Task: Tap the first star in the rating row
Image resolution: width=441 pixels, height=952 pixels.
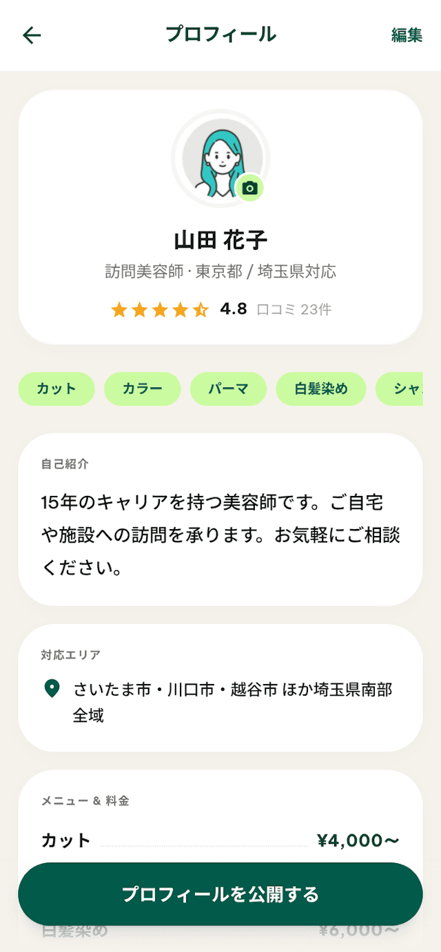Action: (x=119, y=309)
